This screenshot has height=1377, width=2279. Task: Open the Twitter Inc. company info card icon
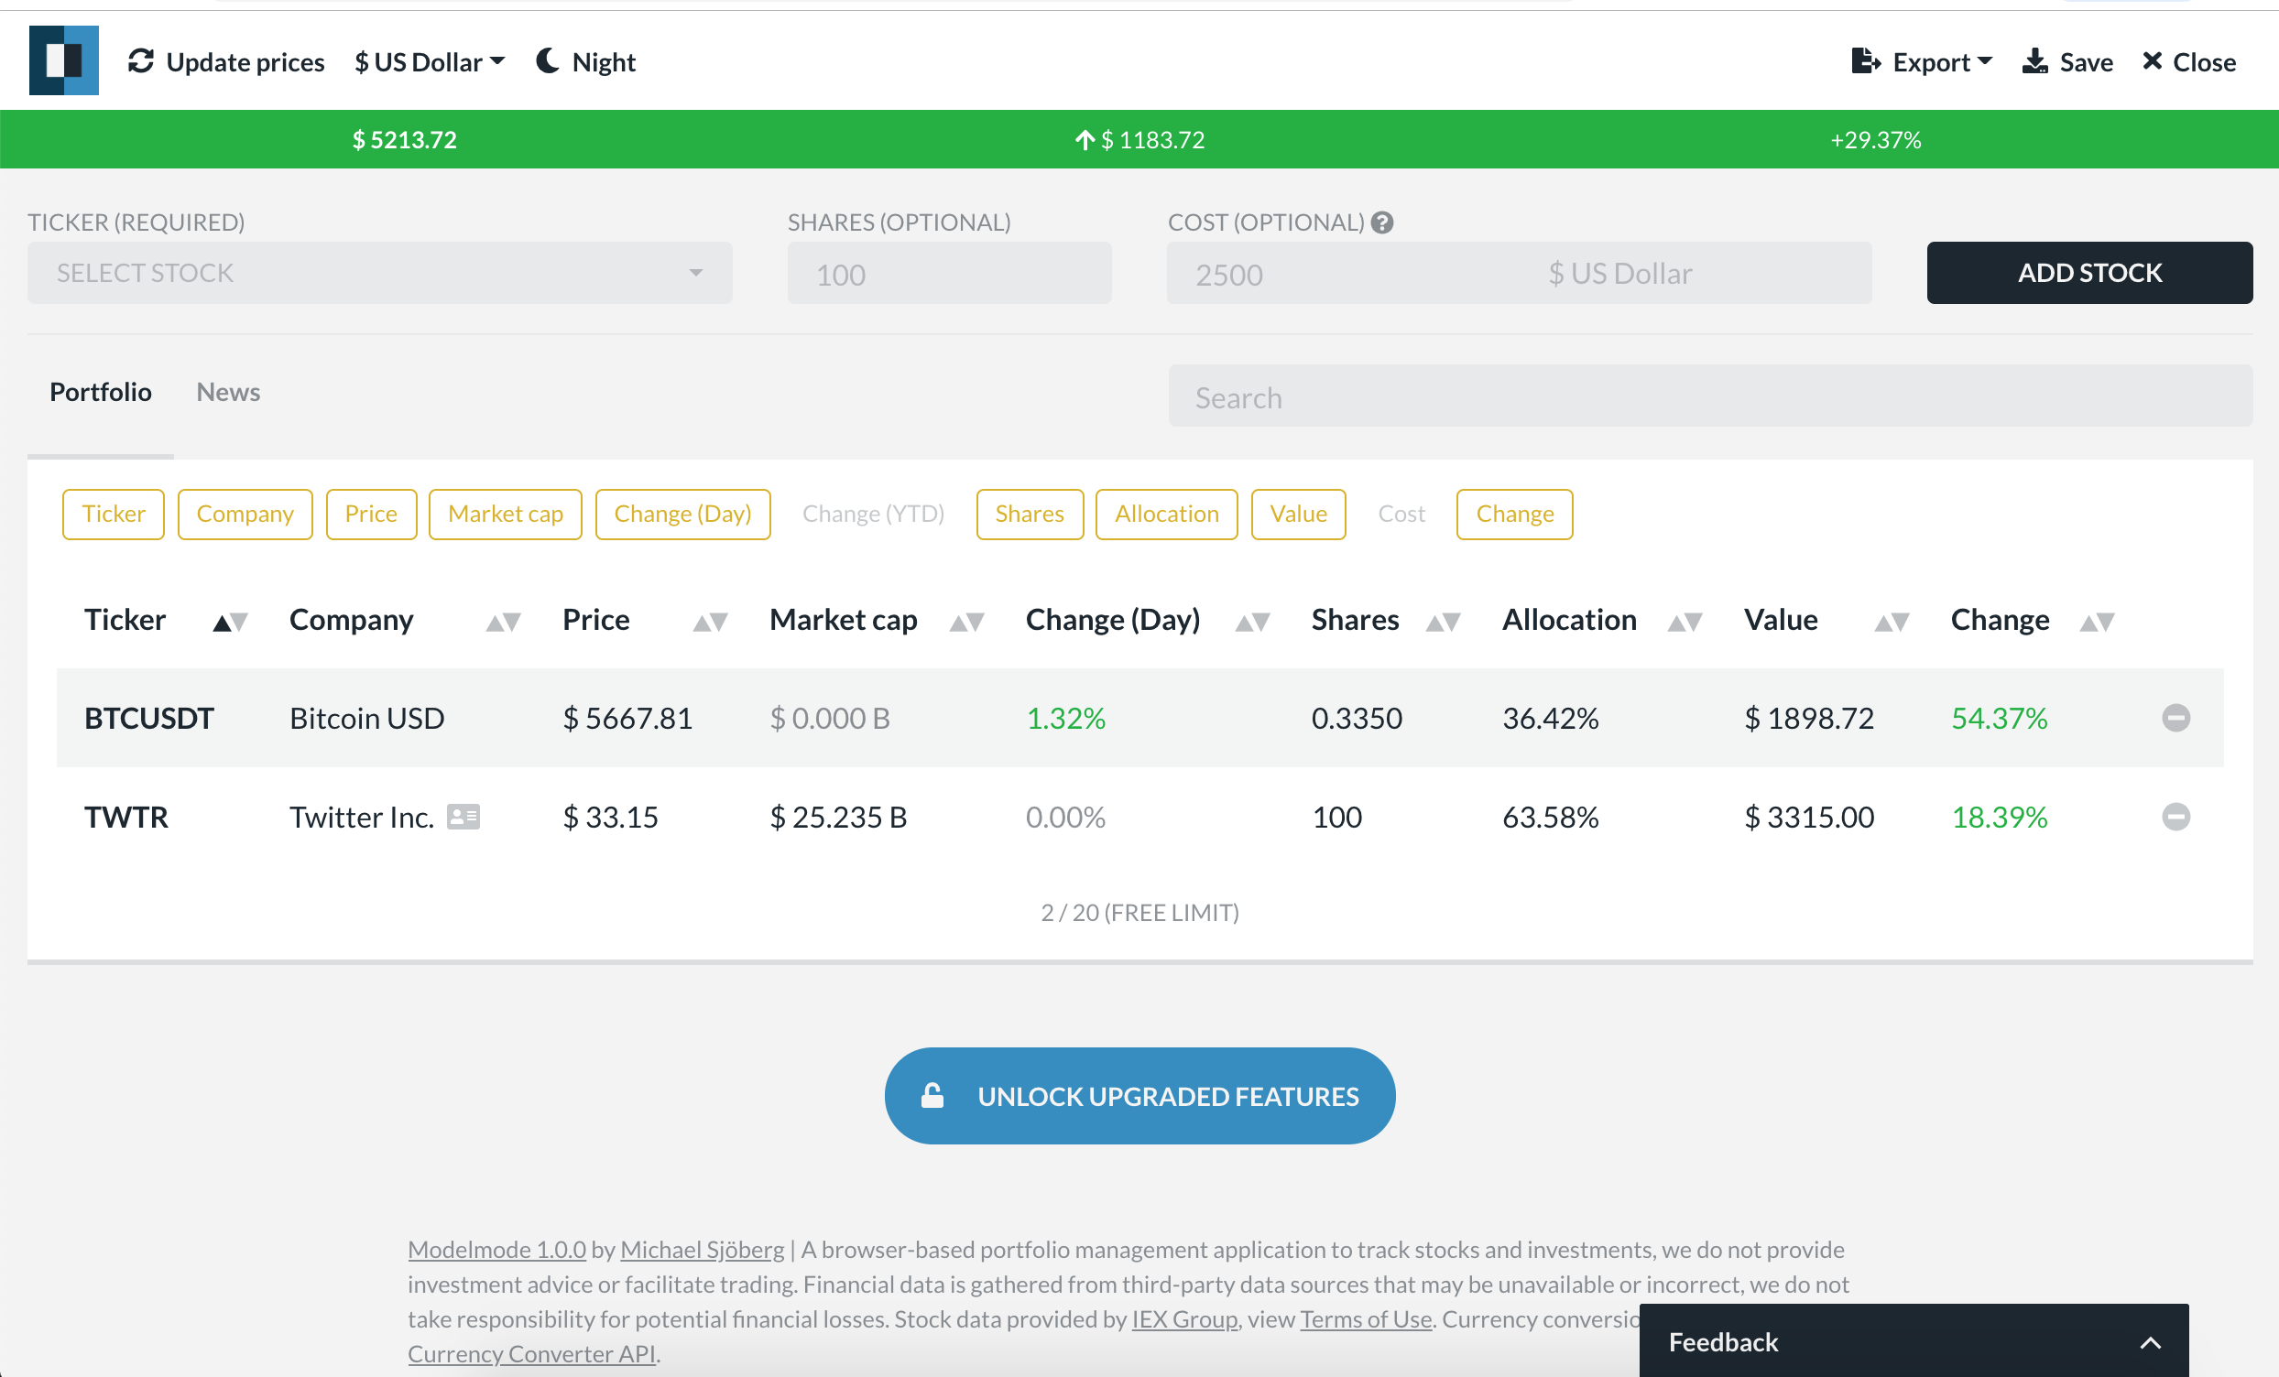[463, 817]
